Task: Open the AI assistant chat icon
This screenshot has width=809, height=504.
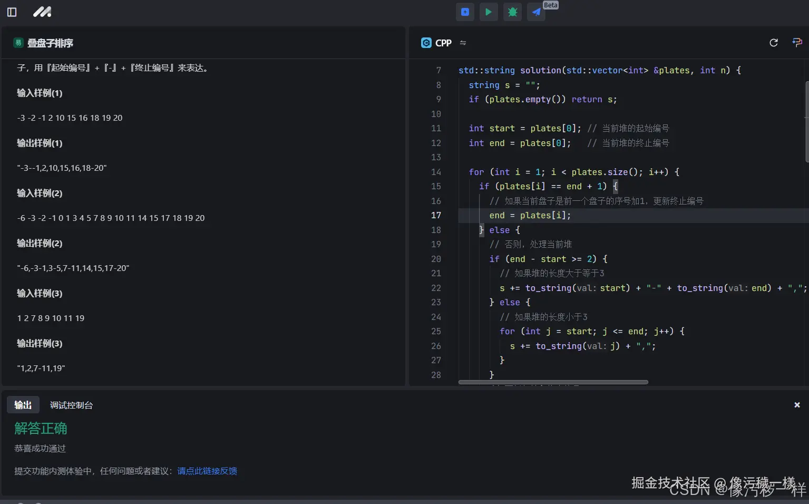Action: coord(797,42)
